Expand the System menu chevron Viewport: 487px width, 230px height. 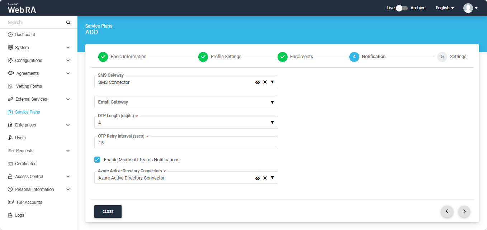(68, 48)
